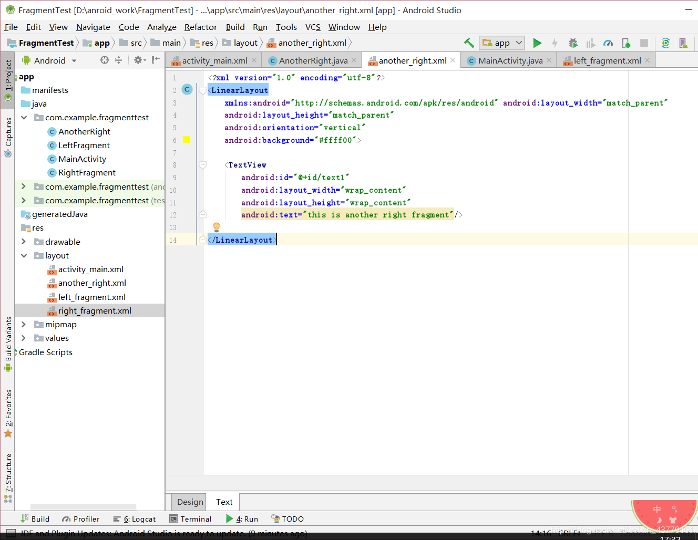Click Sync Project with Gradle Files icon
The image size is (698, 540).
pos(665,43)
